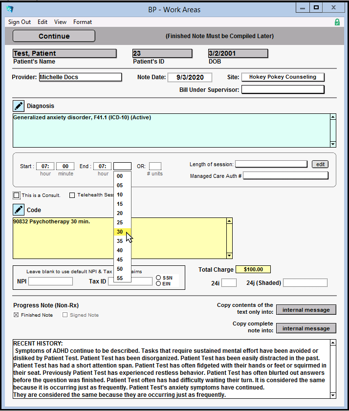This screenshot has height=411, width=349.
Task: Select the SSN radio button
Action: tap(158, 278)
